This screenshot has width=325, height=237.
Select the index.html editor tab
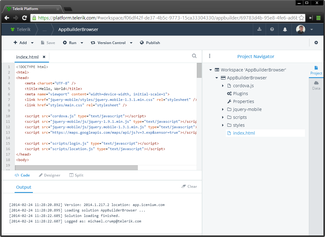(x=27, y=57)
